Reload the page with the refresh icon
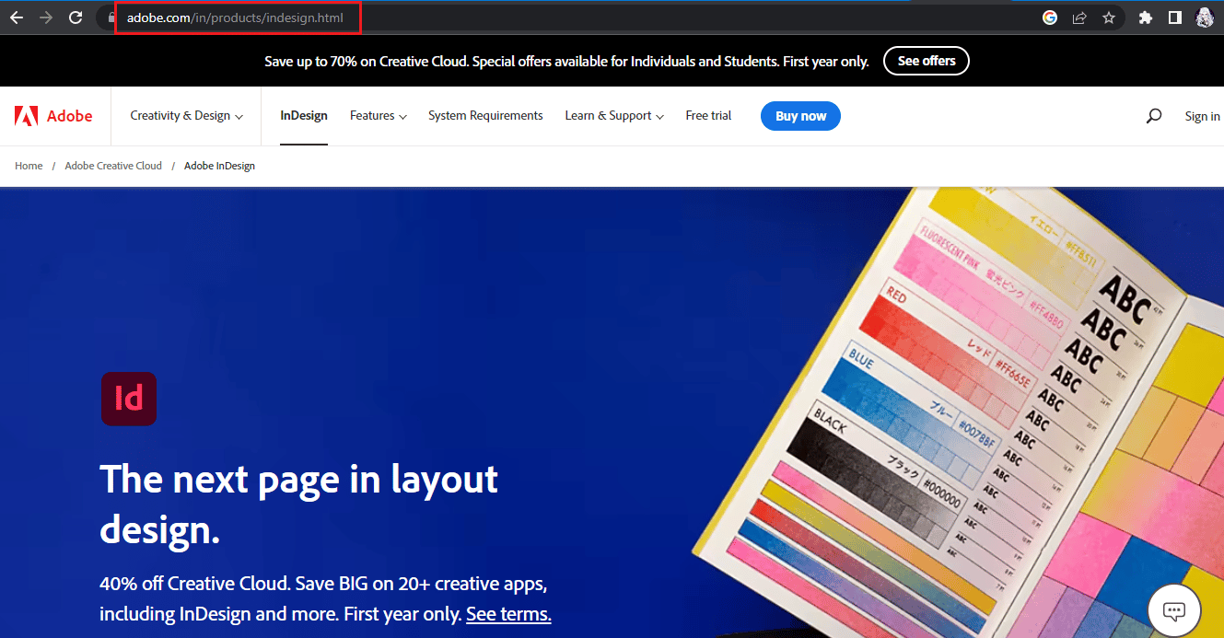The image size is (1224, 638). 76,17
